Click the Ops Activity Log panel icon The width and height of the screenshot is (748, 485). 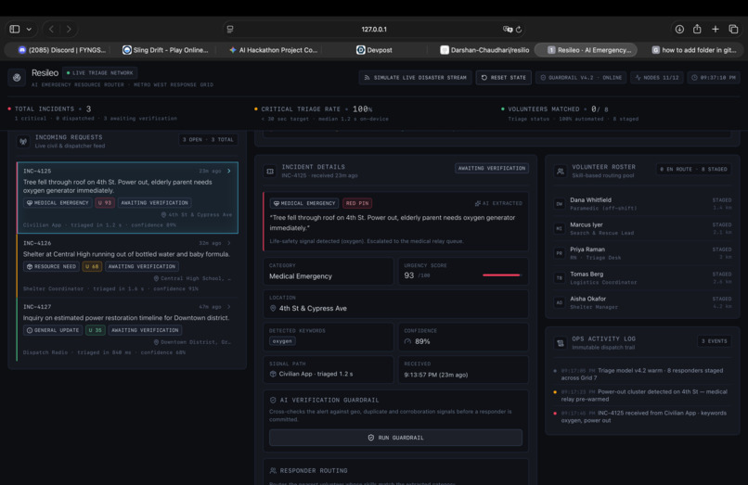click(561, 343)
